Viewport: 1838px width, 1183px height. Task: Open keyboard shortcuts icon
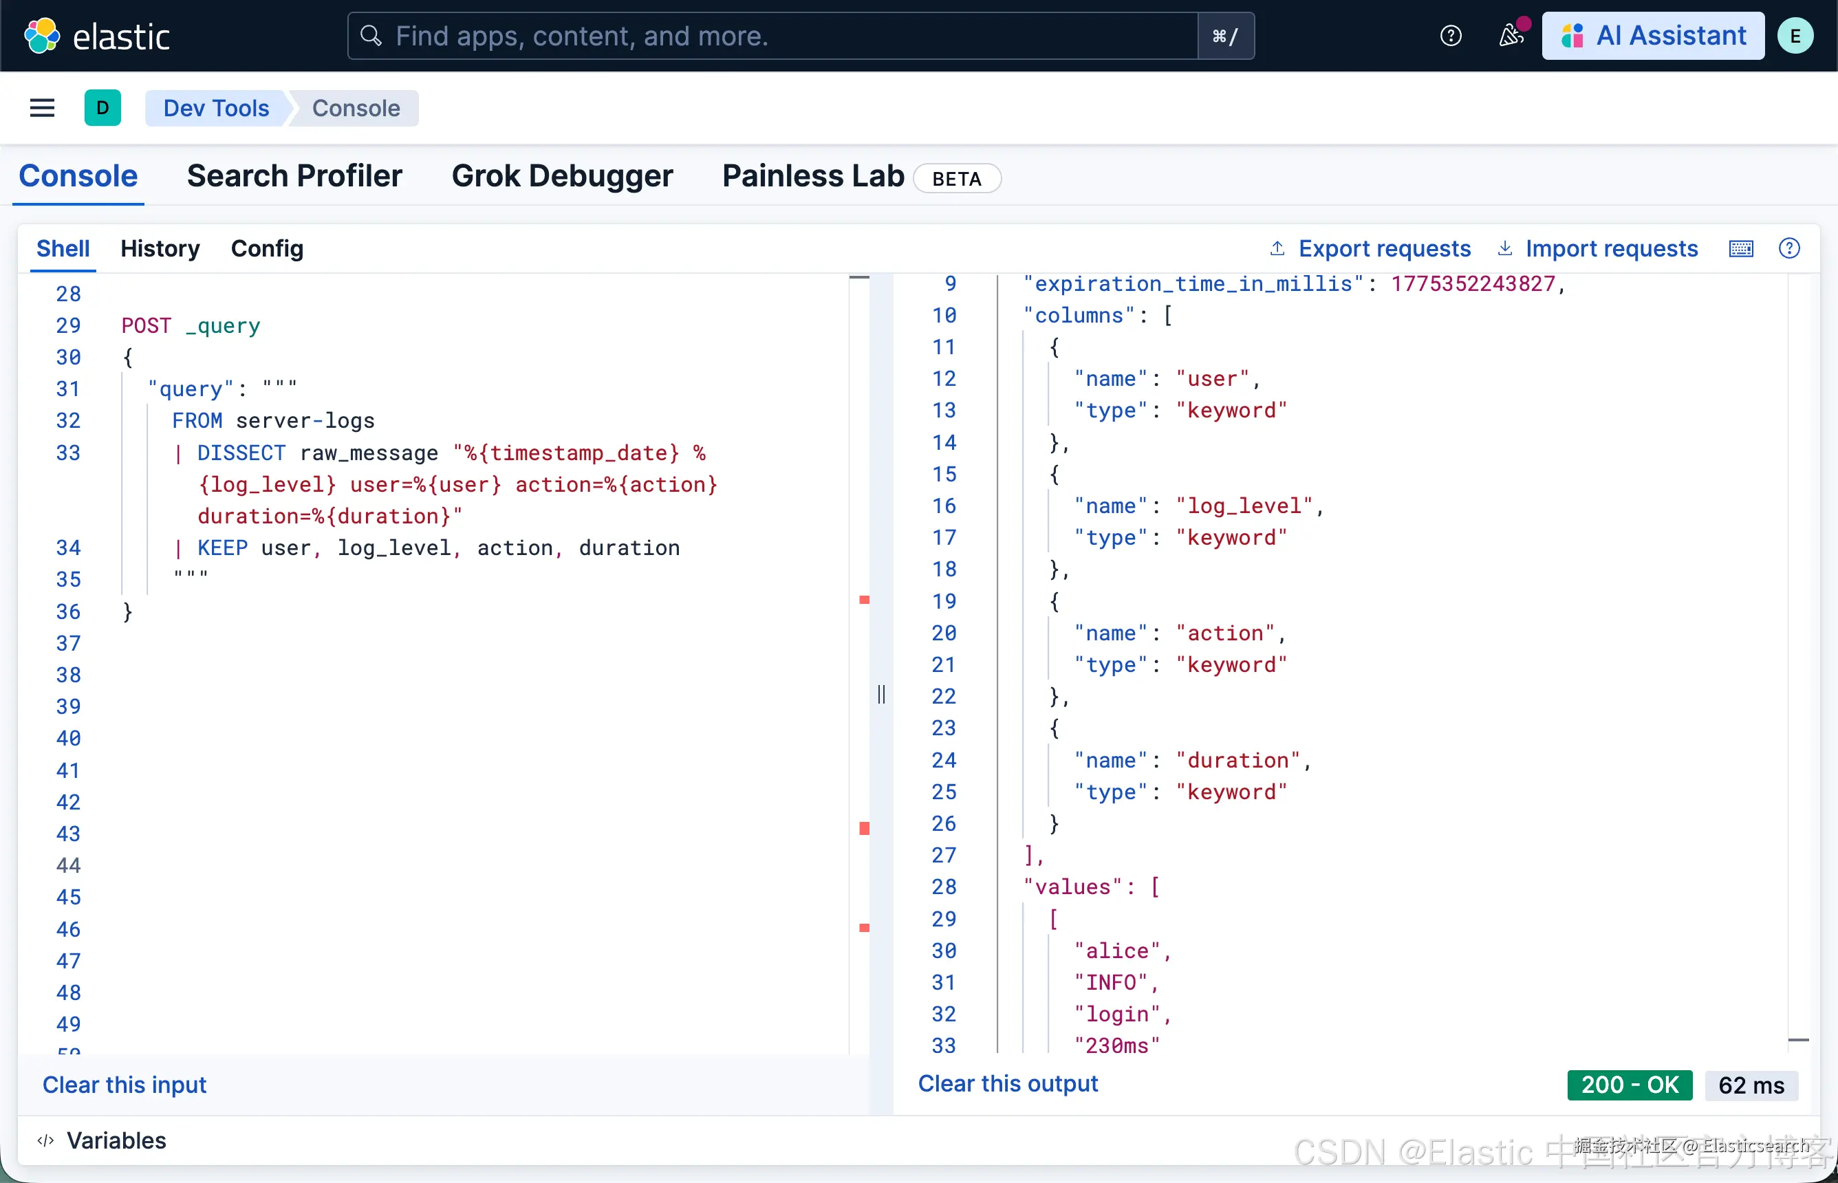(x=1740, y=249)
